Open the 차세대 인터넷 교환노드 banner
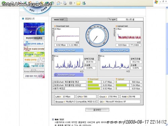The height and width of the screenshot is (126, 168). coord(34,43)
